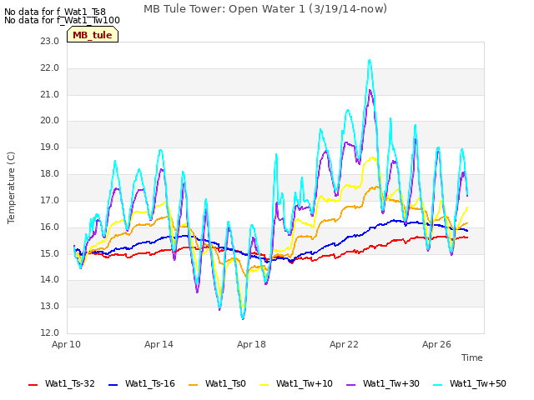
Task: Click the red Wat1_Ts-32 legend swatch
Action: click(x=33, y=385)
